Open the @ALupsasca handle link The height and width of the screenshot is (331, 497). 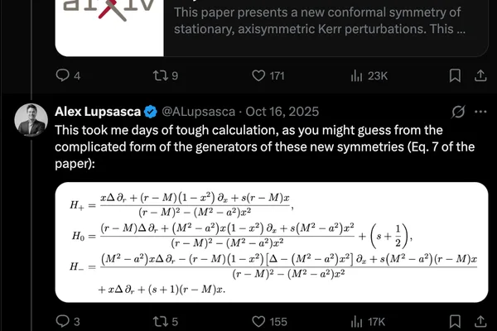coord(199,112)
